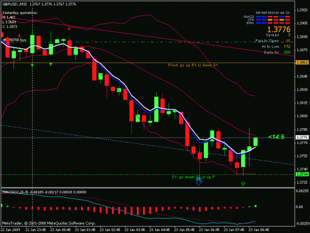This screenshot has width=310, height=233.
Task: Click the M5 timeframe column header
Action: 258,13
